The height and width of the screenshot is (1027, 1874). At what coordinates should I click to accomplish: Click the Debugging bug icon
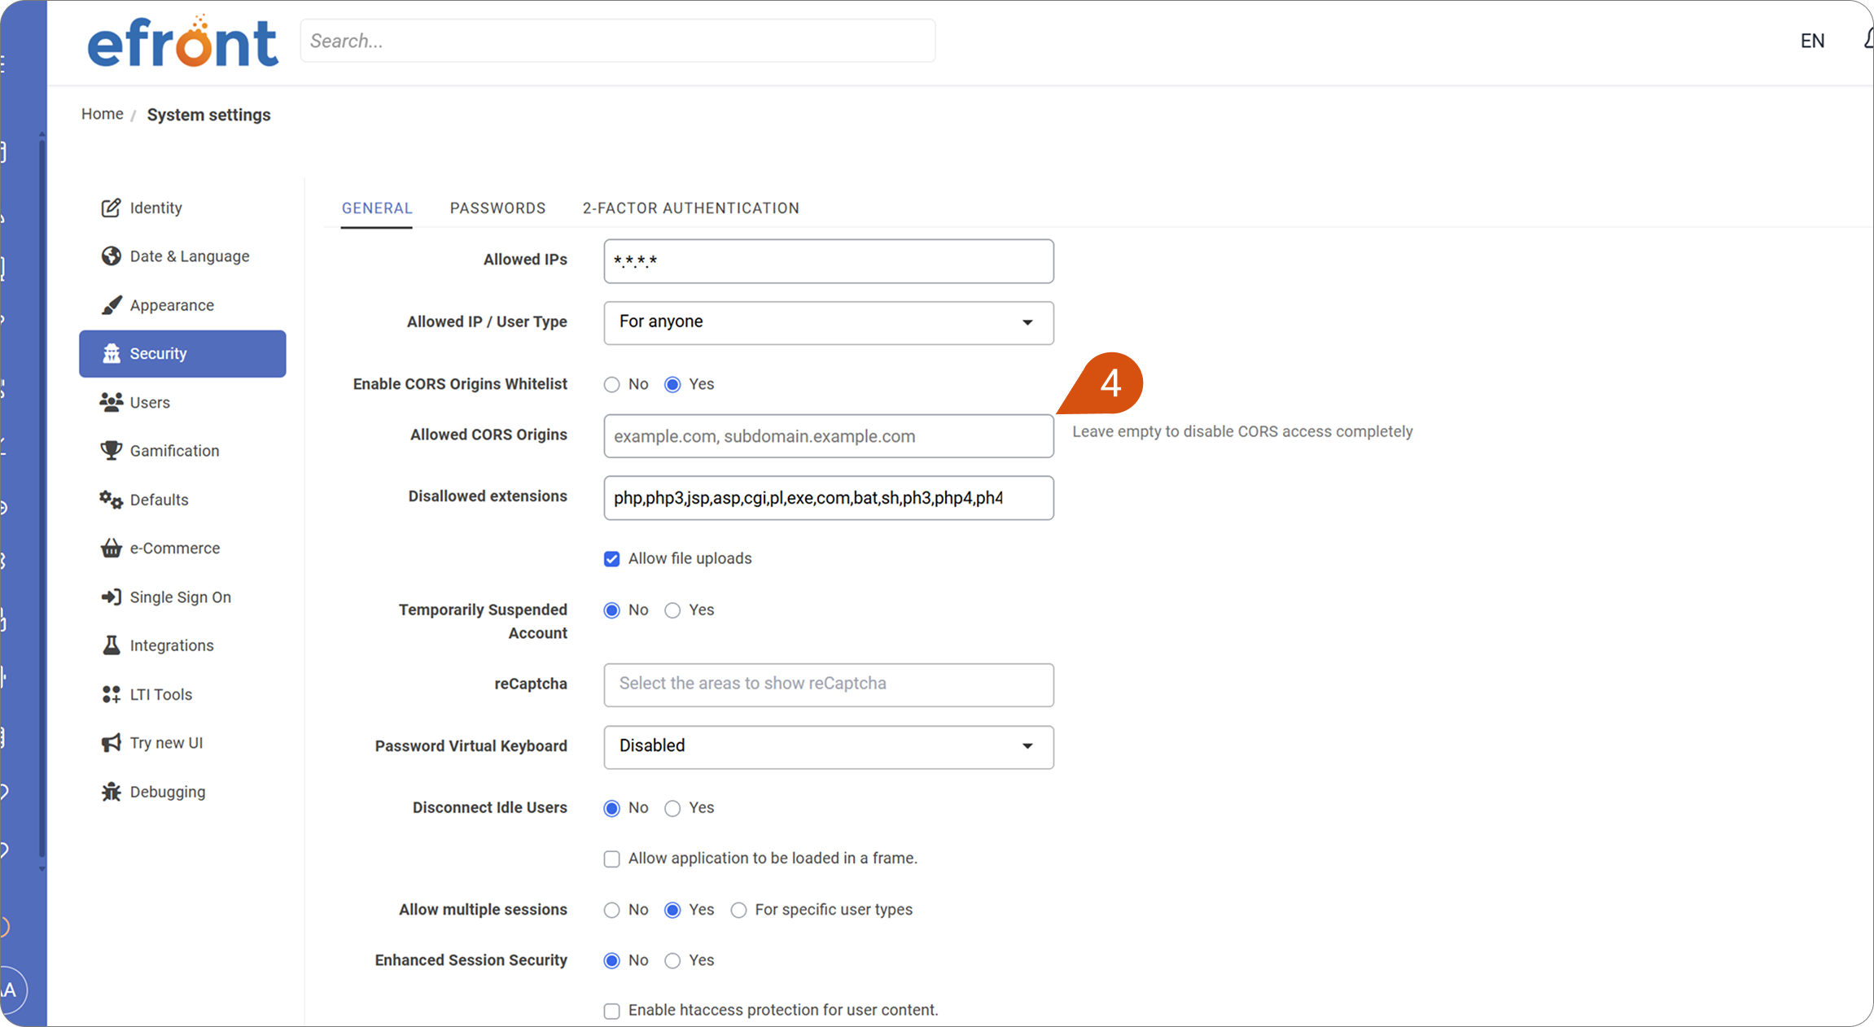[x=111, y=792]
